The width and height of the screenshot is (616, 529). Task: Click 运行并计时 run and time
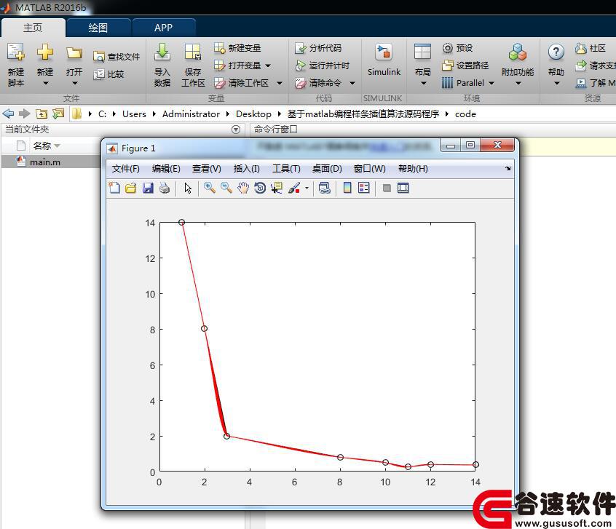[x=322, y=65]
